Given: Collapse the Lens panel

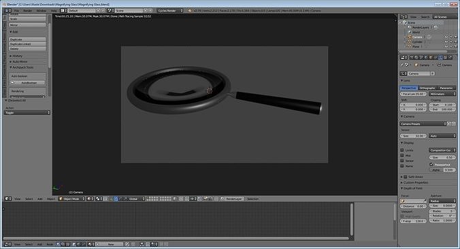Looking at the screenshot, I should [x=406, y=80].
